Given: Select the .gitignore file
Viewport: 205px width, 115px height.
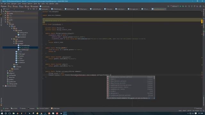Looking at the screenshot, I should (x=12, y=73).
